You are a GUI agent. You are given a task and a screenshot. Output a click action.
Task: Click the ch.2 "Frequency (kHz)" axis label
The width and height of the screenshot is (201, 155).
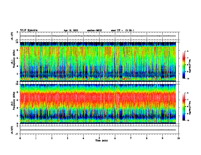point(14,101)
